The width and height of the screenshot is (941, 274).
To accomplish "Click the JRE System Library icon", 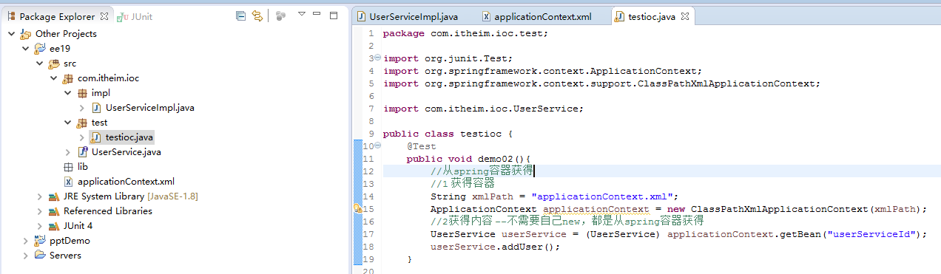I will point(53,196).
